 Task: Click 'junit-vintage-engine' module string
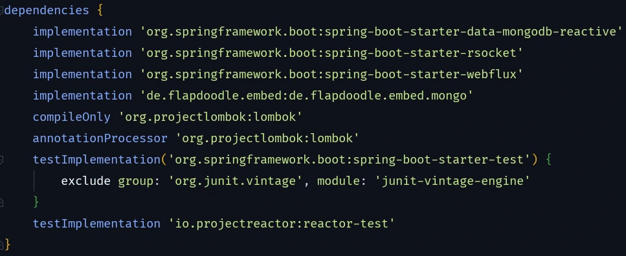453,181
